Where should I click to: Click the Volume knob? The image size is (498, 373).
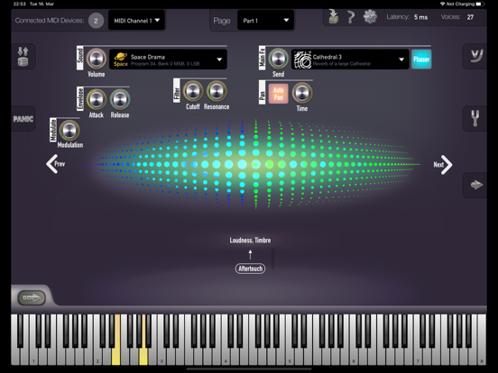point(97,59)
